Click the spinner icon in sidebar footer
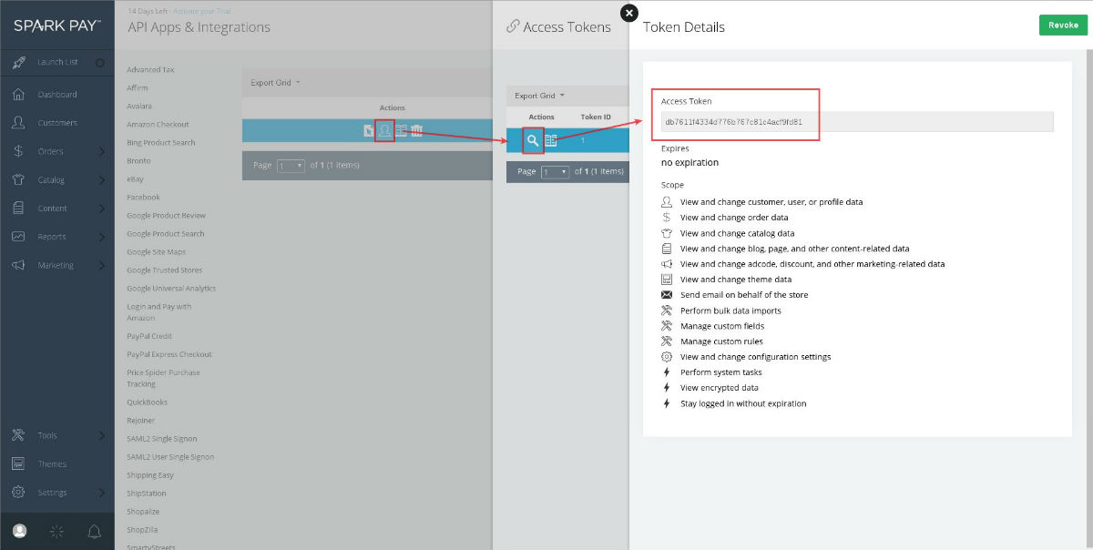This screenshot has height=550, width=1093. [57, 531]
